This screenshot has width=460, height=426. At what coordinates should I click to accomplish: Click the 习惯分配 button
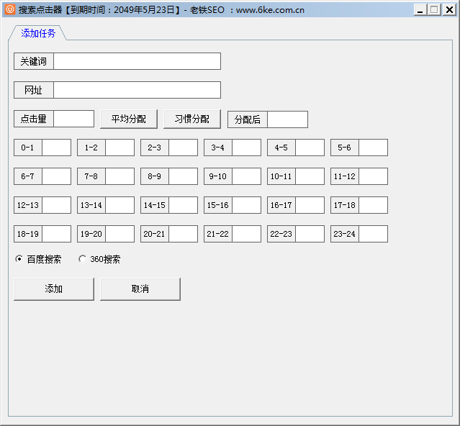(x=192, y=119)
